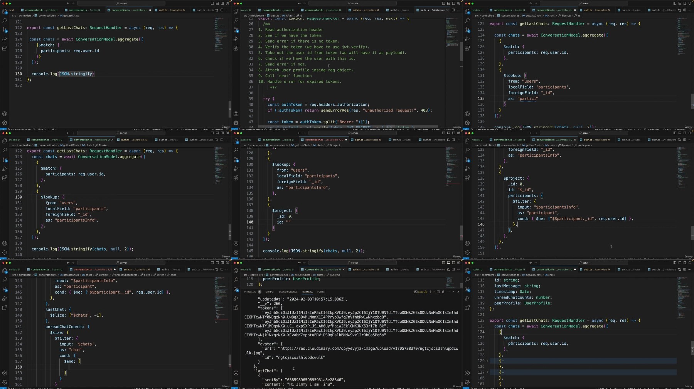Add a new terminal with the plus icon
694x389 pixels.
coord(430,292)
